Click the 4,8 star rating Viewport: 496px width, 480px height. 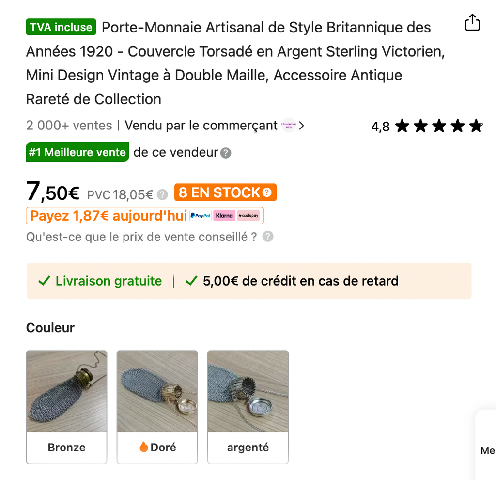427,127
